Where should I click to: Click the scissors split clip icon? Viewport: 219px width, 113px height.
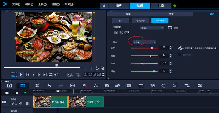pyautogui.click(x=97, y=68)
